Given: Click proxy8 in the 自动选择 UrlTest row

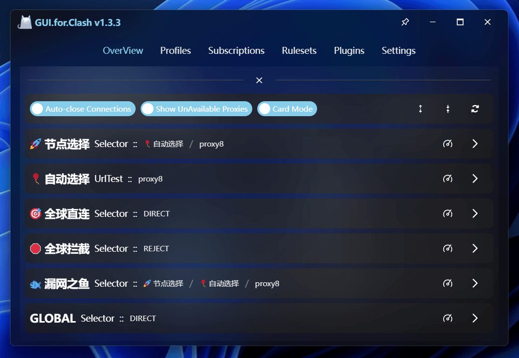Looking at the screenshot, I should click(x=150, y=179).
